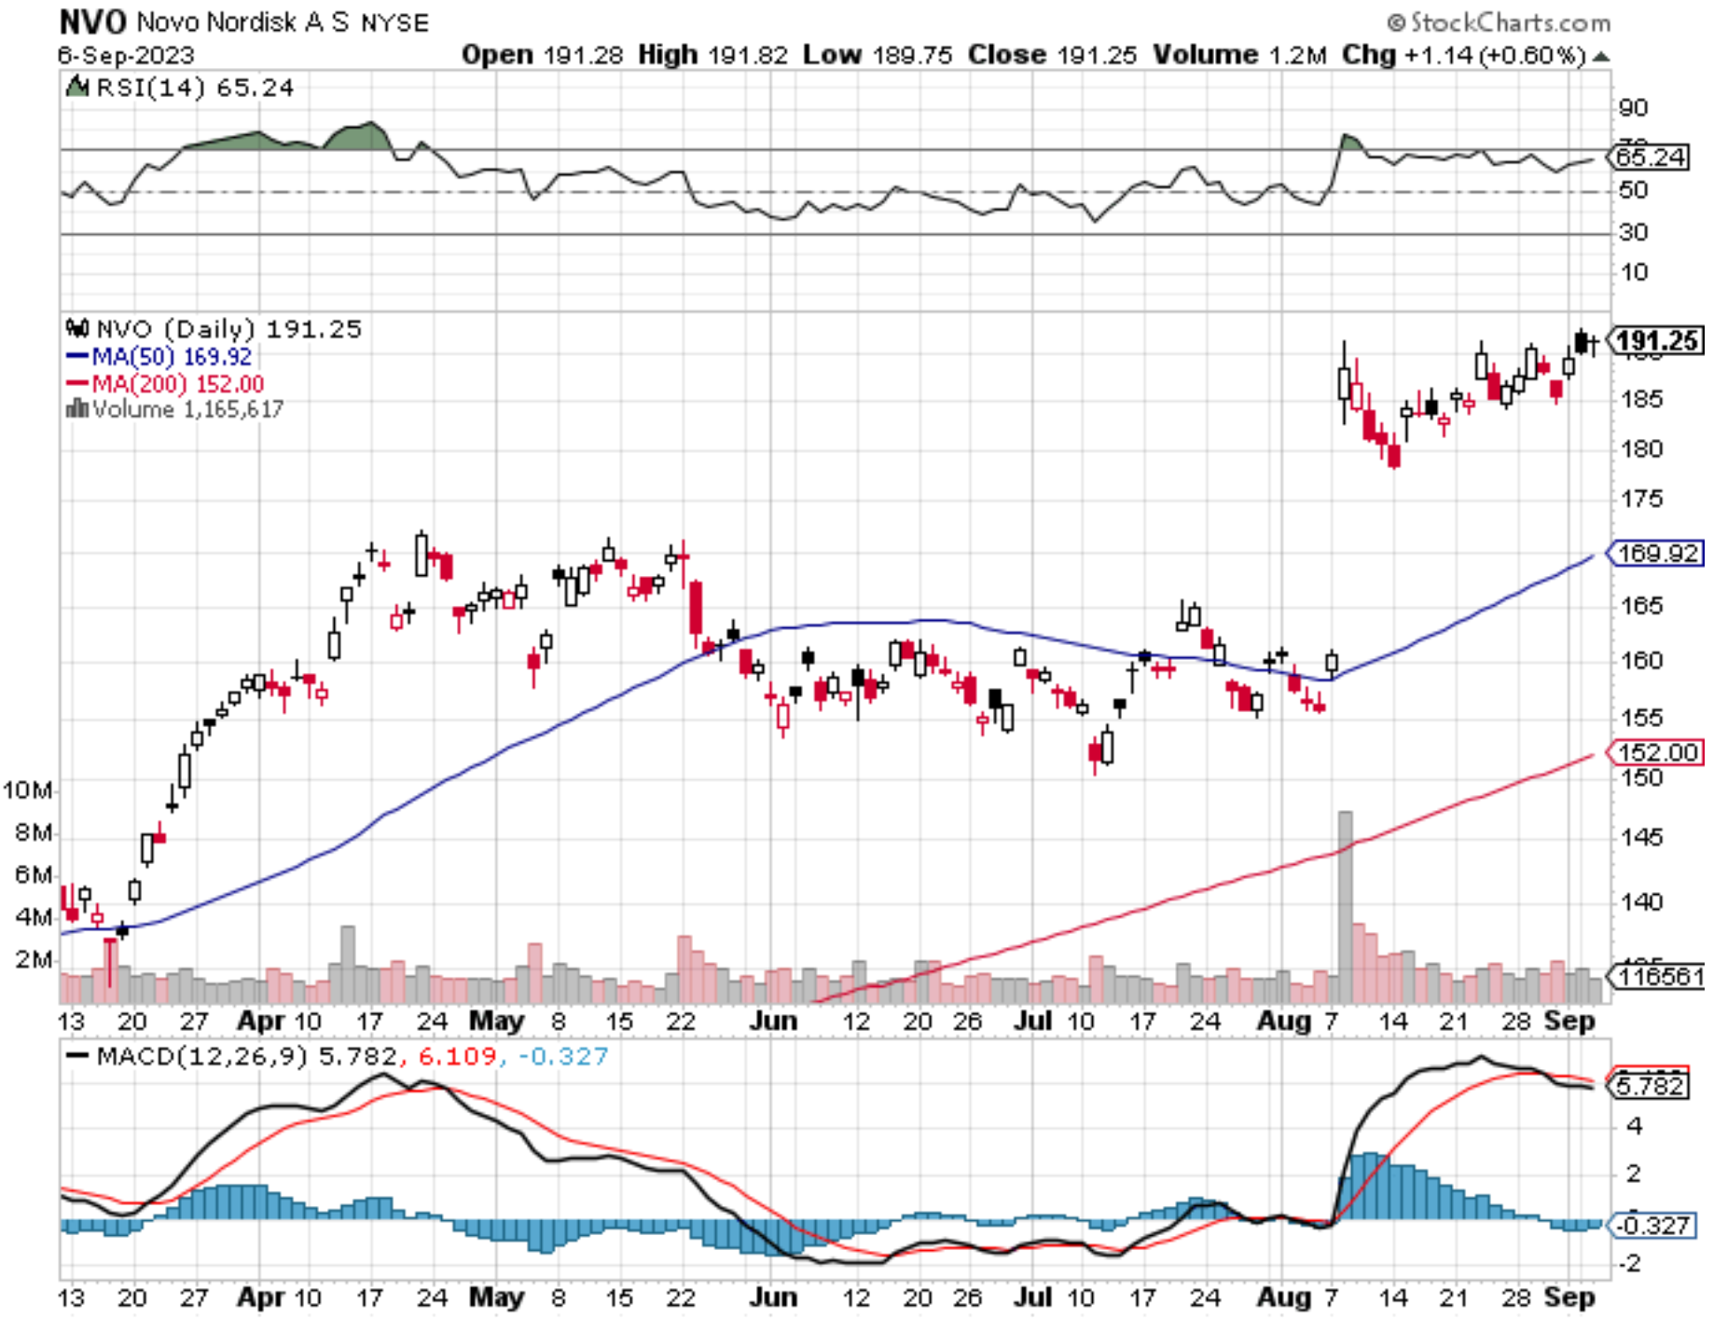Click the -0.327 histogram tag on the right axis
Screen dimensions: 1714x1318
pyautogui.click(x=1652, y=1225)
